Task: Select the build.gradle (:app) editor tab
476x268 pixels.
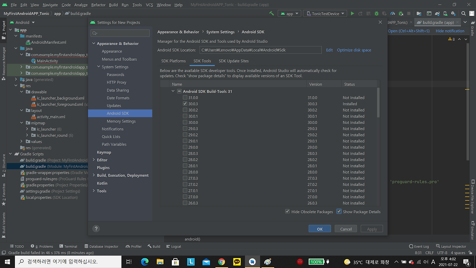Action: coord(438,22)
